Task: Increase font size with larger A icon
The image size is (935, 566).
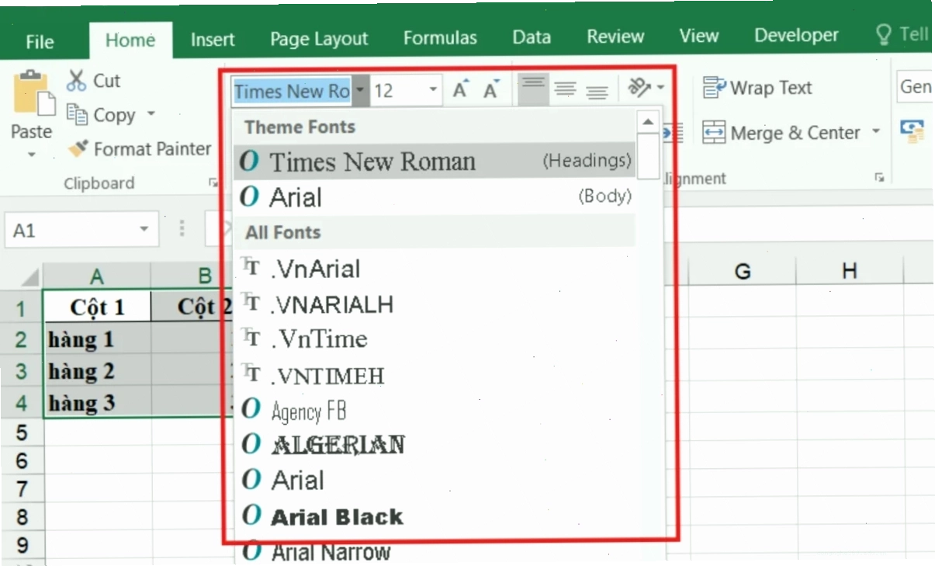Action: tap(461, 90)
